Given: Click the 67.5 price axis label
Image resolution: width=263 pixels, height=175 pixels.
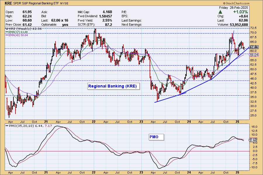Looking at the screenshot, I should (x=253, y=37).
